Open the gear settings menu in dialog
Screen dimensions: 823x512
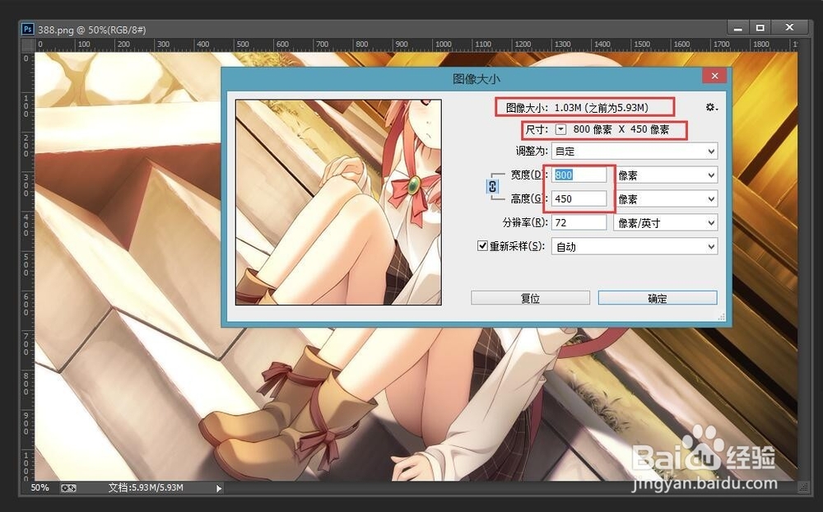tap(711, 107)
